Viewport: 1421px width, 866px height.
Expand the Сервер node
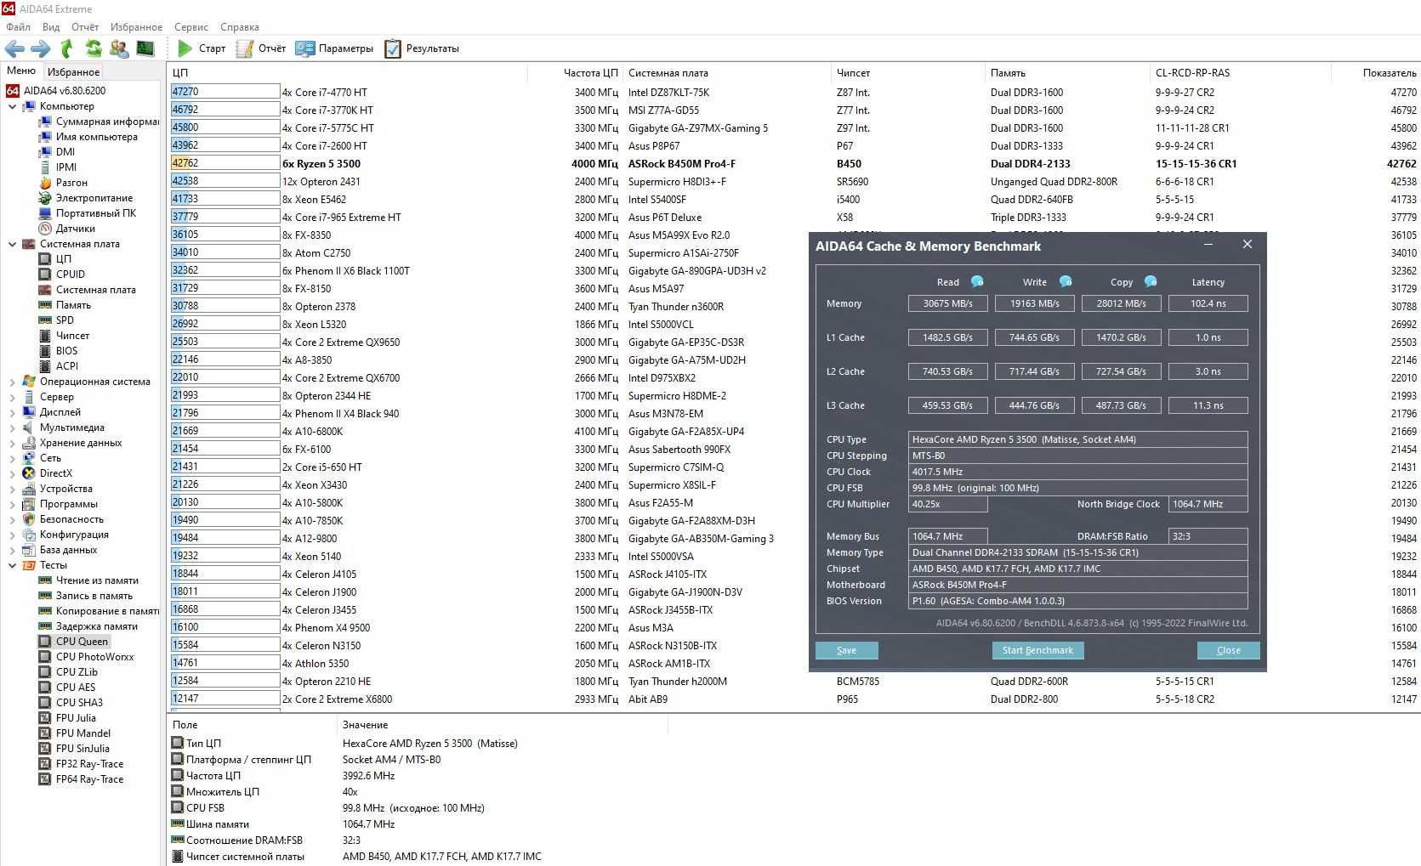(12, 397)
